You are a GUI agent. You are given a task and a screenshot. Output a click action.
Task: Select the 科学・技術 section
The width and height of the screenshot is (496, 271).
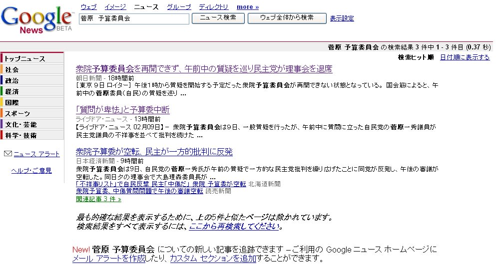[x=32, y=135]
